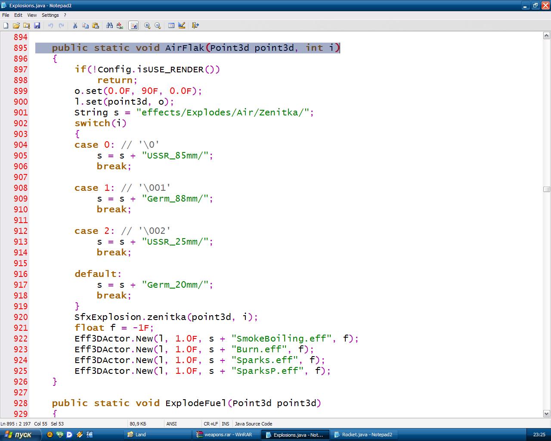
Task: Click the CR+LF line ending indicator
Action: tap(211, 424)
